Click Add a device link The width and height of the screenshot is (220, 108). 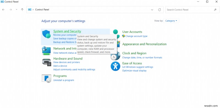click(x=60, y=66)
